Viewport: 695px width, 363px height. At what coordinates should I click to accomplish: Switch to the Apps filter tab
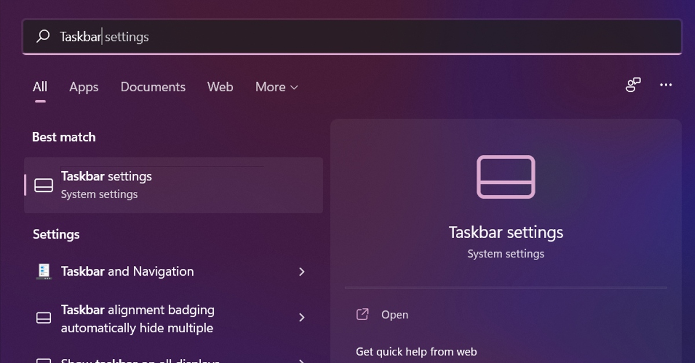point(83,87)
